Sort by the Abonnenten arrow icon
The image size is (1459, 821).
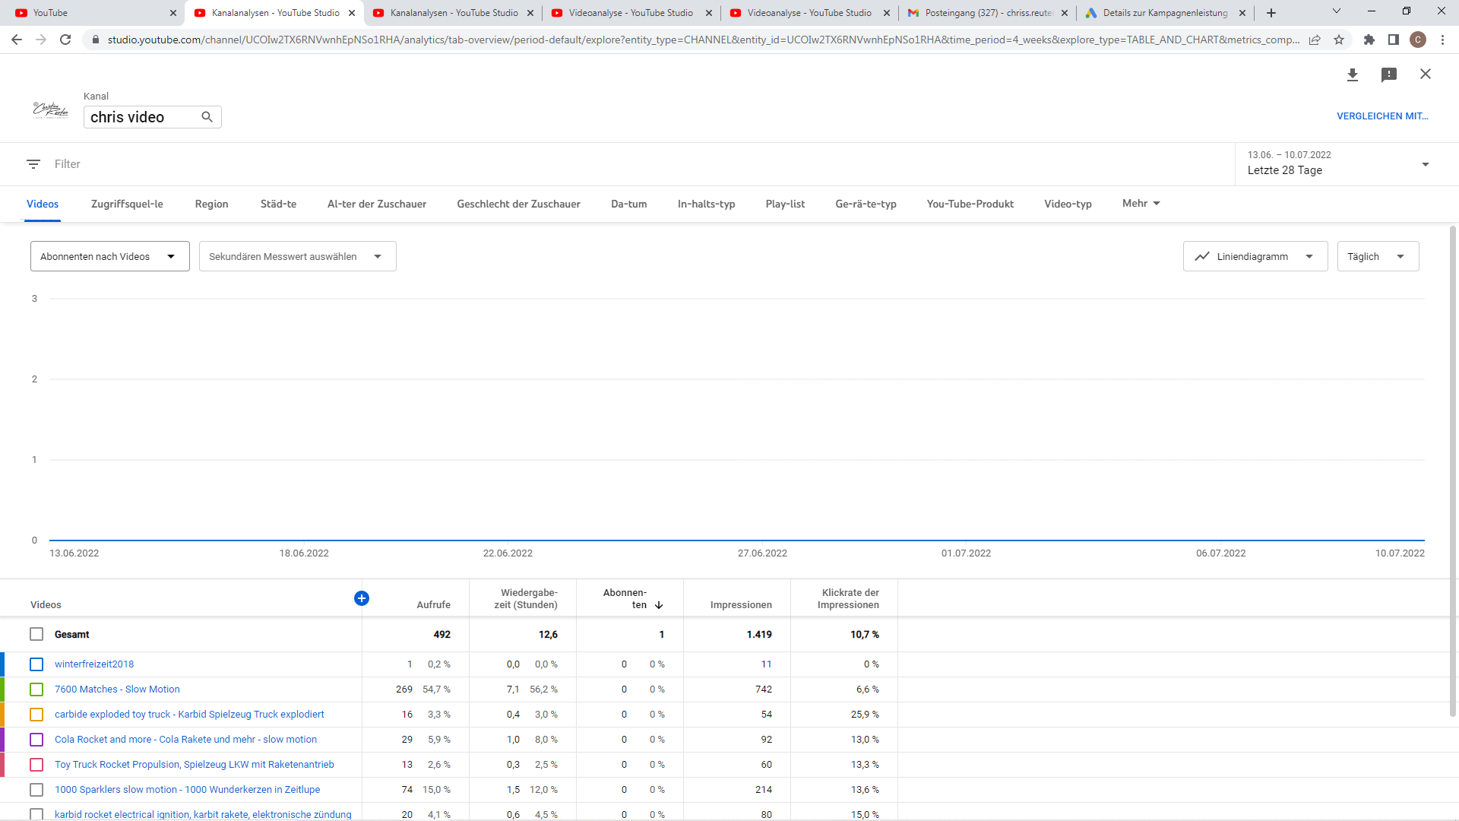[659, 605]
